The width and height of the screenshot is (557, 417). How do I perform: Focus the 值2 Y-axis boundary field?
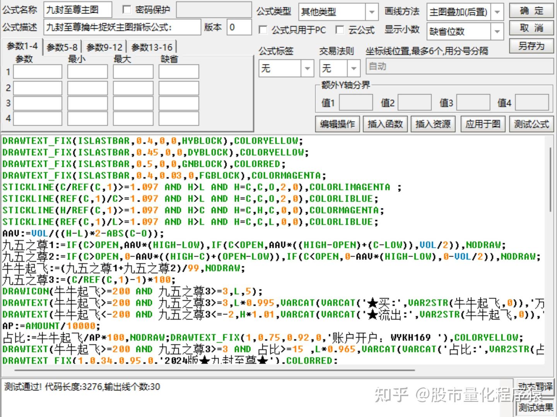click(x=415, y=102)
